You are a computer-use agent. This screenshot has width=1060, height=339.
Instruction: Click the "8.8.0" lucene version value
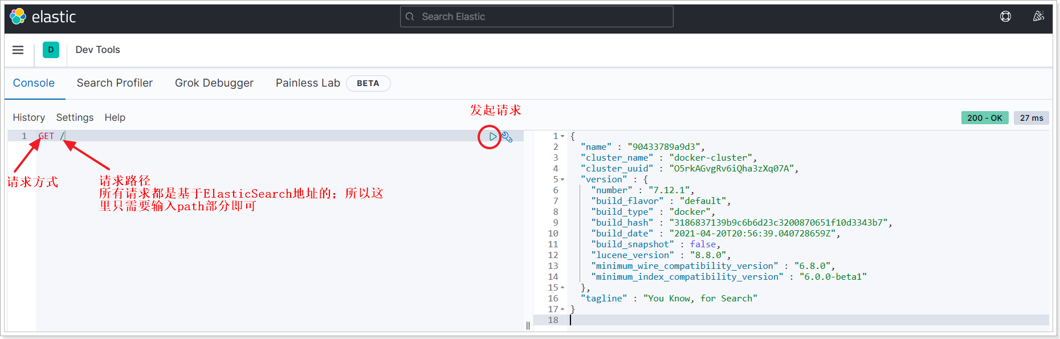tap(708, 255)
